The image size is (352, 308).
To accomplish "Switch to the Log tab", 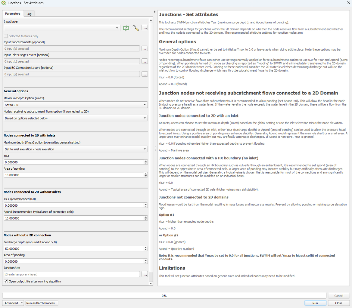I will pyautogui.click(x=29, y=14).
